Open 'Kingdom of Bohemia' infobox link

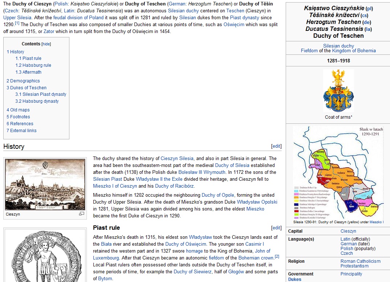(x=354, y=51)
